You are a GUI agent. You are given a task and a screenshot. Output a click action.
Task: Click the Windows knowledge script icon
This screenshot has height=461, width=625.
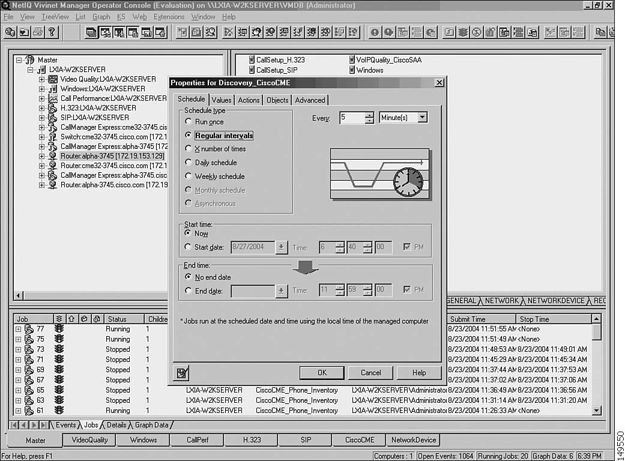coord(352,70)
